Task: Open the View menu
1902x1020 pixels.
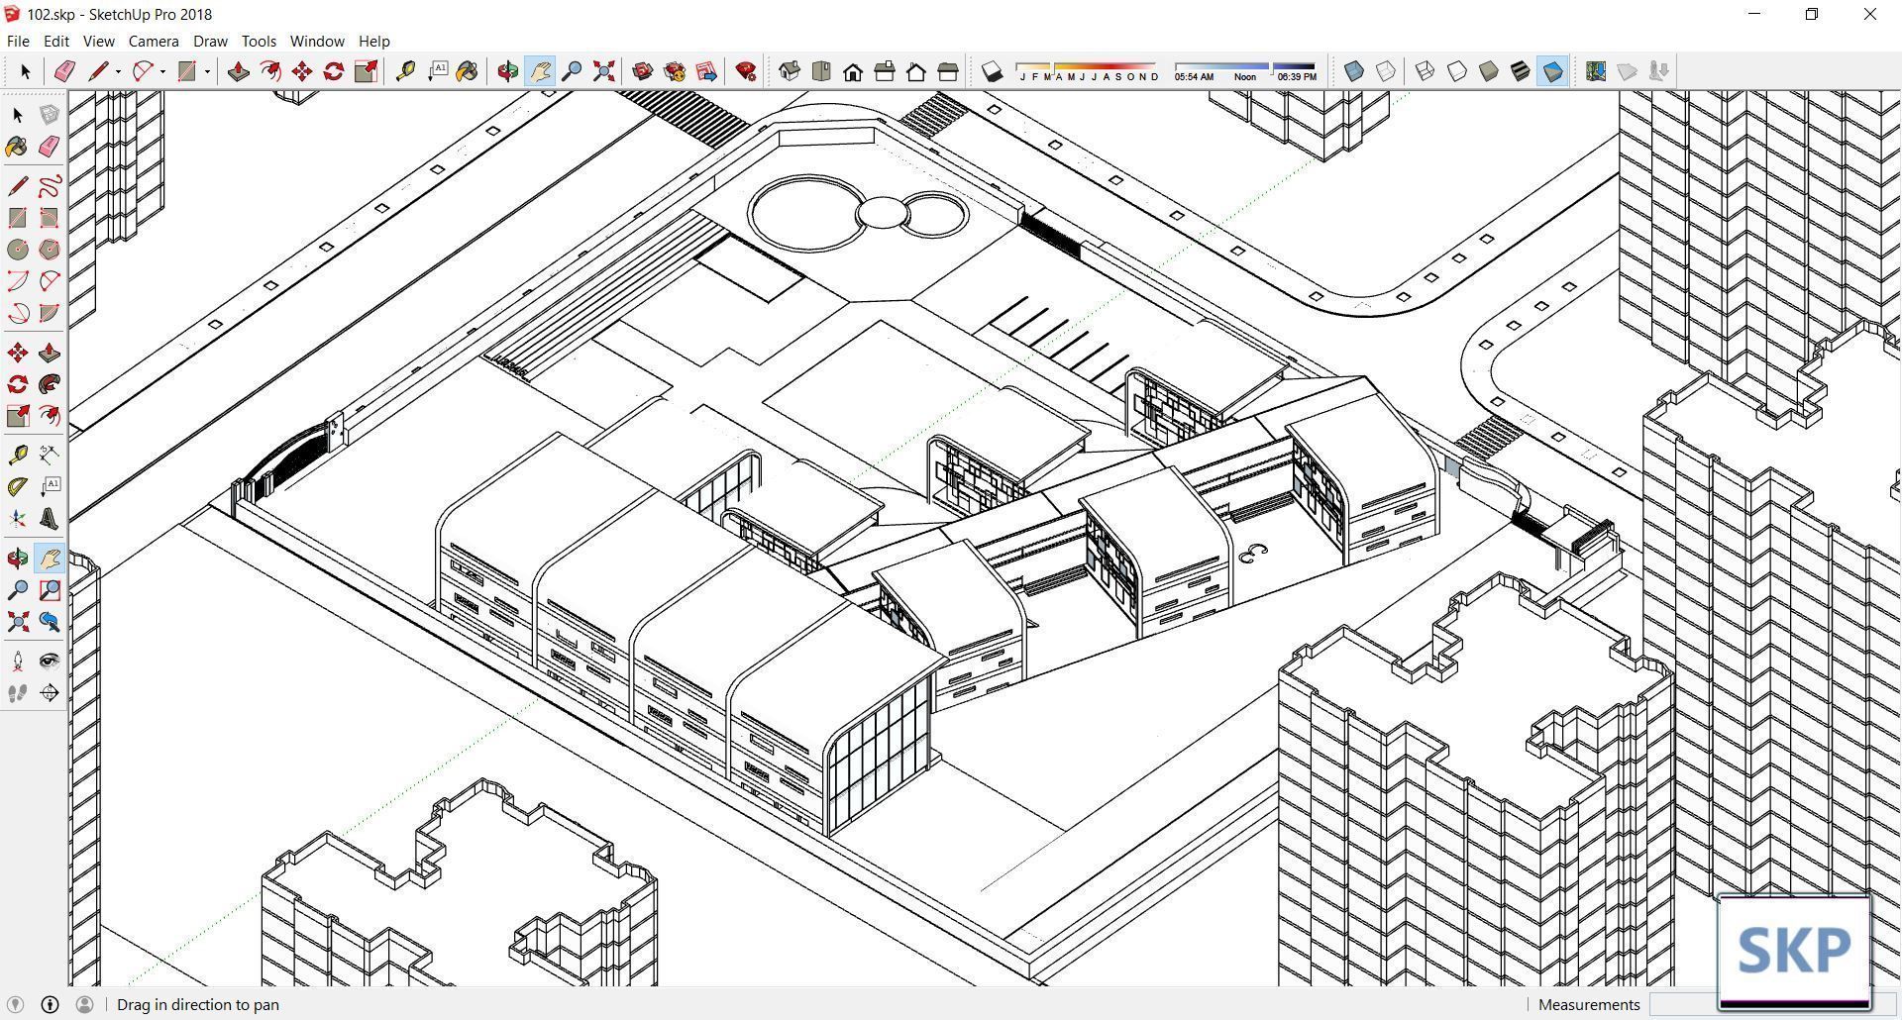Action: 98,42
